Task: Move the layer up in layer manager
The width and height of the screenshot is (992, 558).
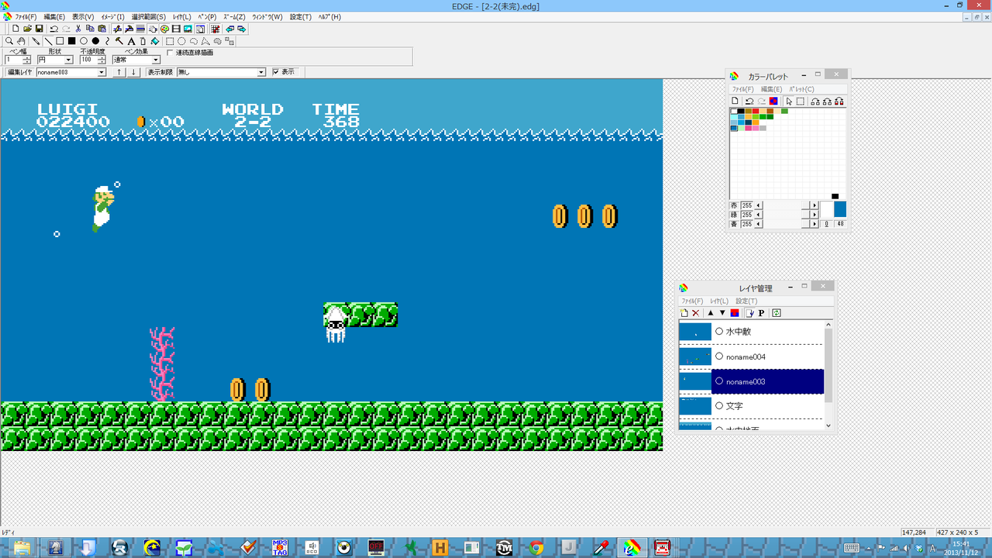Action: click(x=711, y=313)
